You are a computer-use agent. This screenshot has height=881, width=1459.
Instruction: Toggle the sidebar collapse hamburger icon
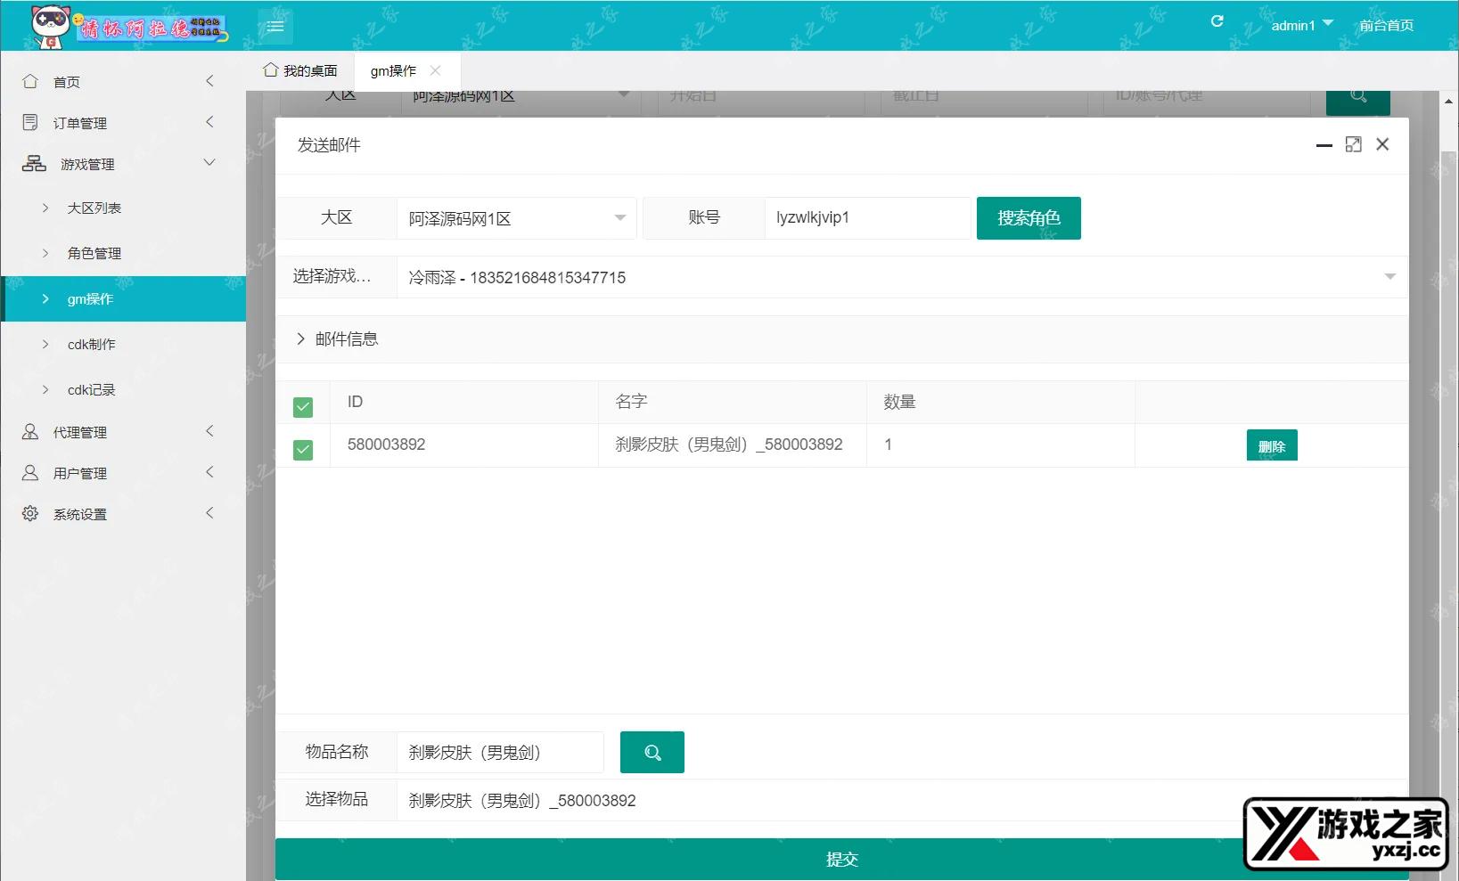point(275,26)
